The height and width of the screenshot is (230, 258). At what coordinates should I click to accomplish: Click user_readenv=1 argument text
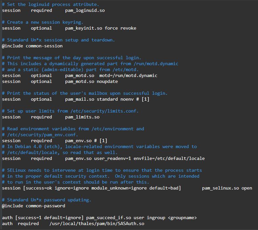[114, 158]
